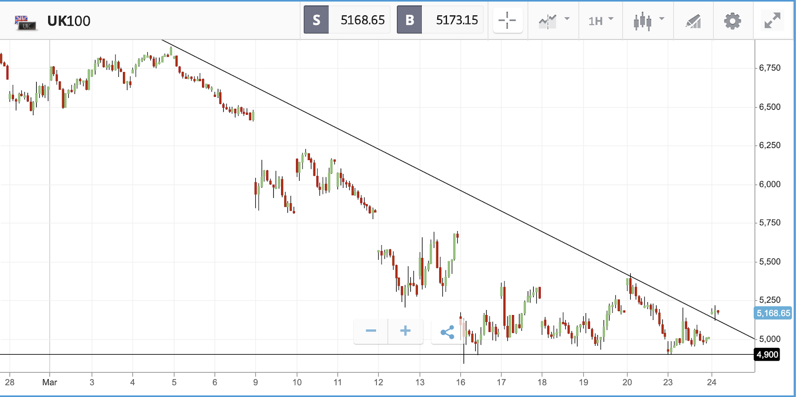This screenshot has height=397, width=796.
Task: Click the Mar date on time axis
Action: point(50,382)
